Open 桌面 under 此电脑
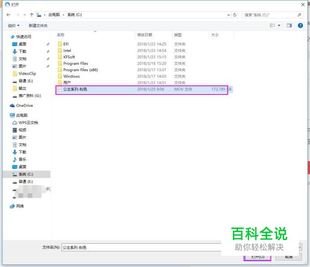The width and height of the screenshot is (310, 267). coord(22,167)
